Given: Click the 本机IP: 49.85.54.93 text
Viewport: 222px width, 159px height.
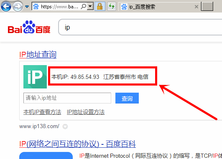Looking at the screenshot, I should (75, 77).
